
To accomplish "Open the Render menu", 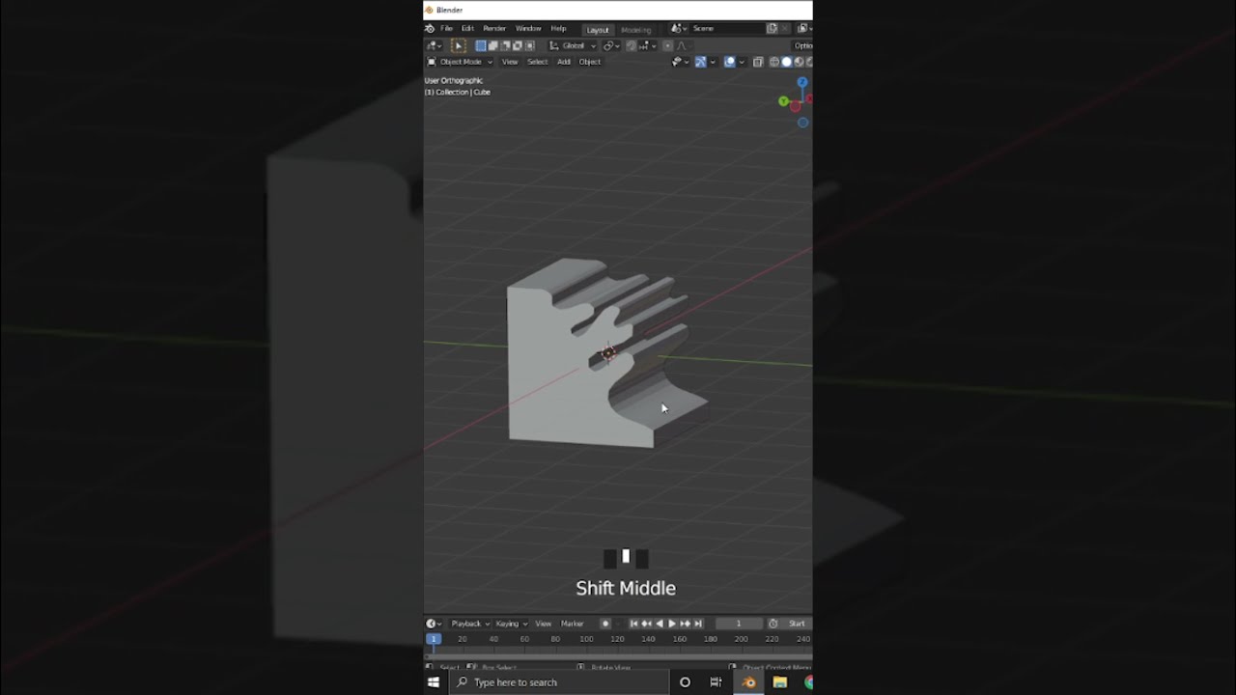I will (x=494, y=29).
